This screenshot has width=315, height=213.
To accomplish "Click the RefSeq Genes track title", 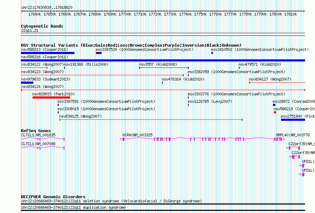I will coord(36,131).
